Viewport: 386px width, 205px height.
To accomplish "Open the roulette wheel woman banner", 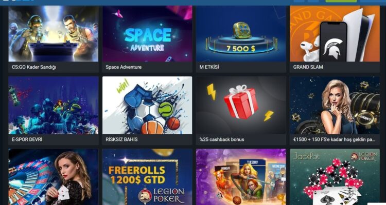I will (54, 177).
